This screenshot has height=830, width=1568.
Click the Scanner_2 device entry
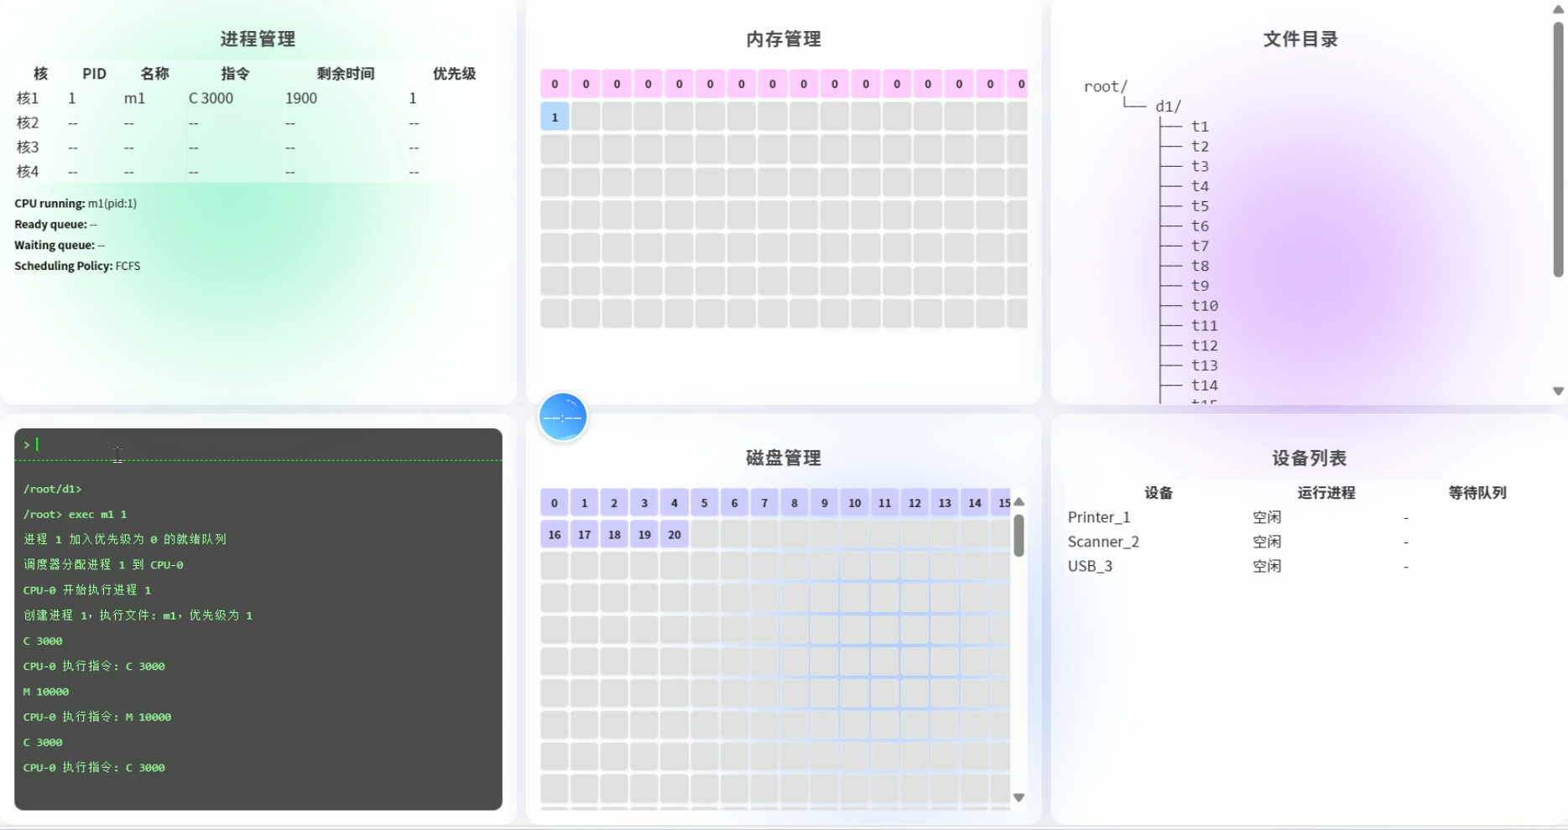(x=1103, y=542)
